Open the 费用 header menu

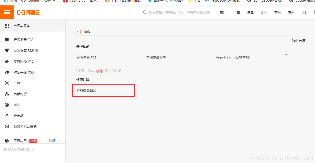click(223, 12)
